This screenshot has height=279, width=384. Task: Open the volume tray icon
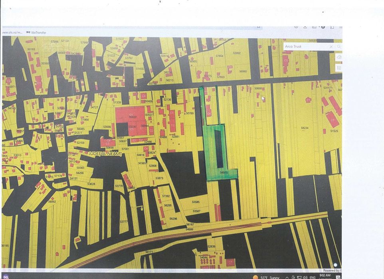[305, 277]
